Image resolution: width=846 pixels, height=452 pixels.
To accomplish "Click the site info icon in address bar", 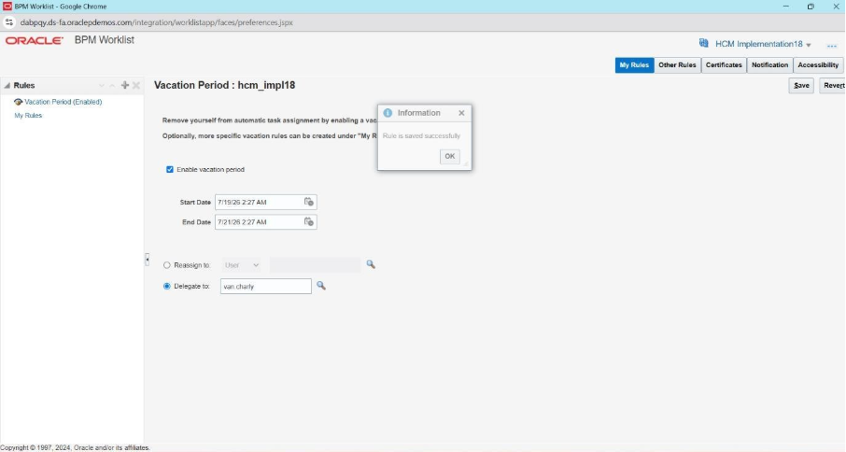I will pyautogui.click(x=9, y=22).
